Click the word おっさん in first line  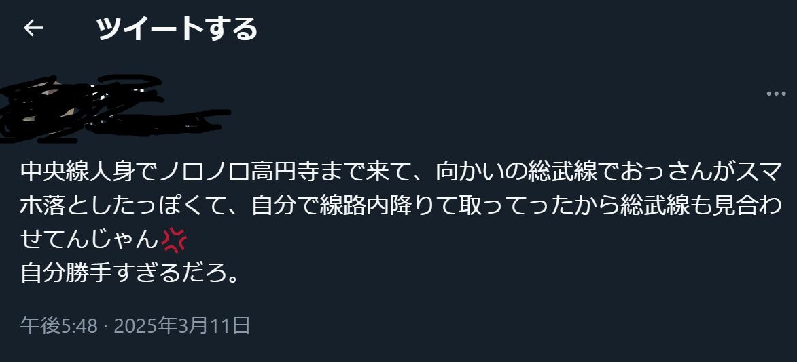tap(666, 172)
